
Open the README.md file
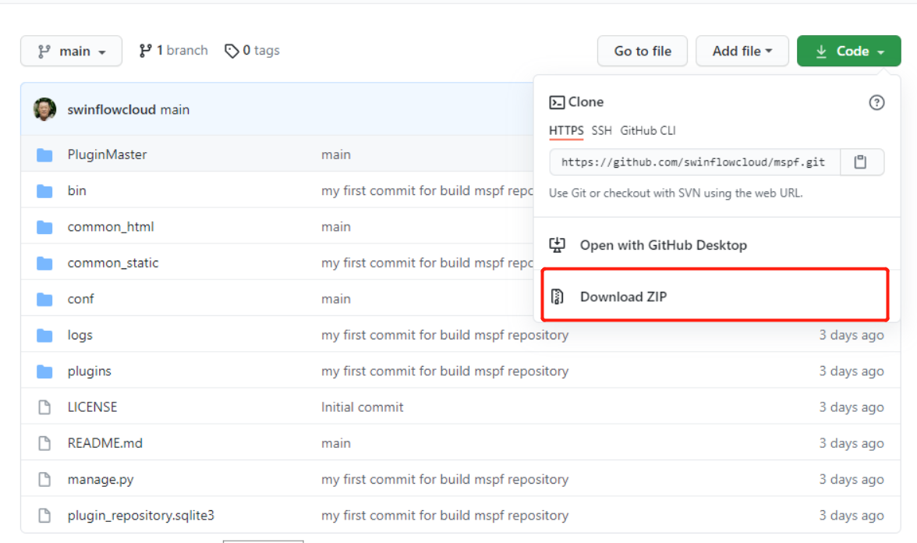(x=104, y=443)
